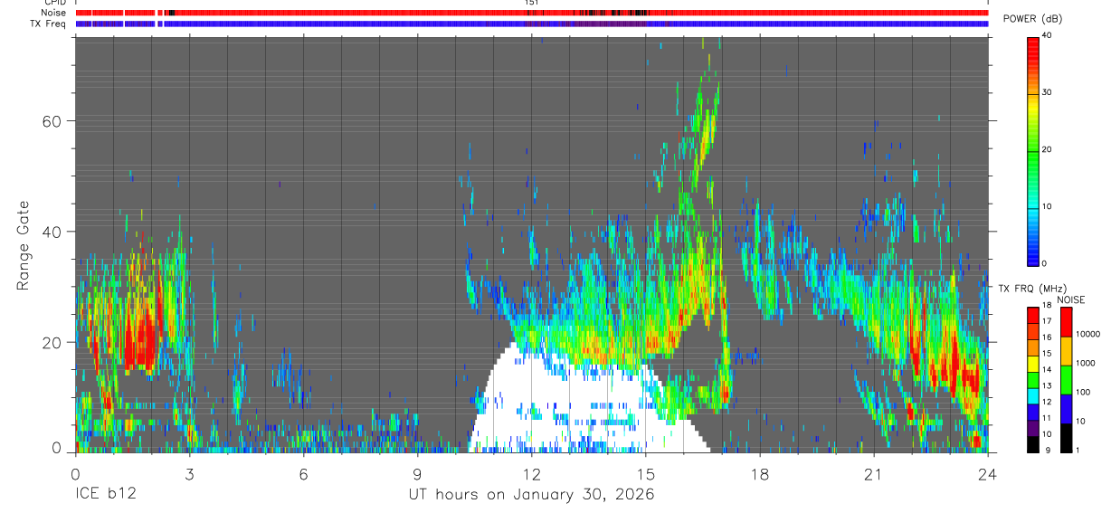Select the 30 tick on POWER colorbar
Viewport: 1111px width, 513px height.
coord(1049,92)
